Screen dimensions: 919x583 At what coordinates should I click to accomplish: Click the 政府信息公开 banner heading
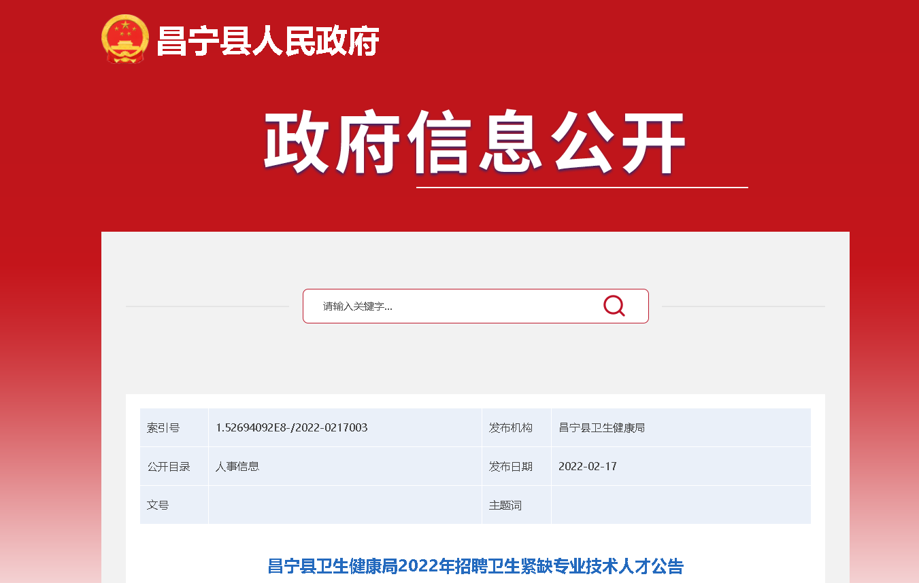pyautogui.click(x=474, y=143)
